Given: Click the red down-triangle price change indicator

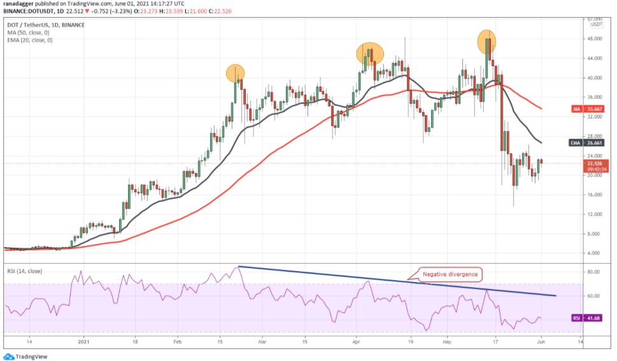Looking at the screenshot, I should 87,11.
